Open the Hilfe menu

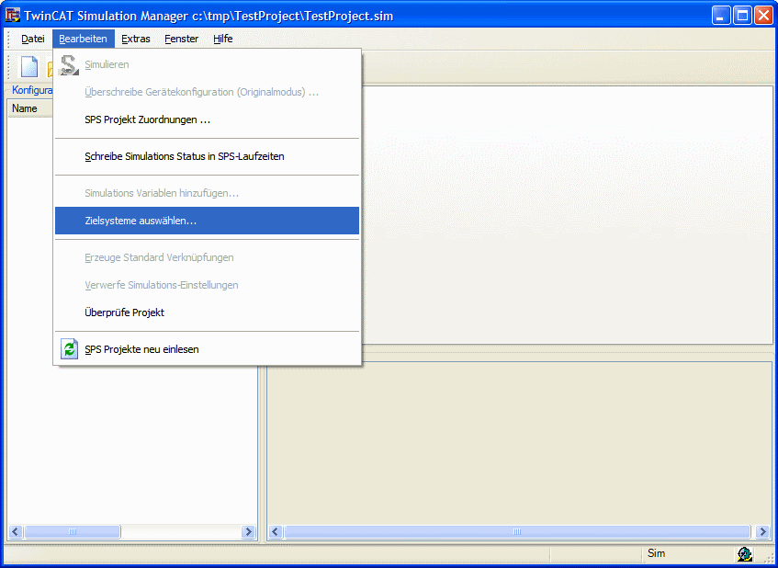tap(223, 39)
